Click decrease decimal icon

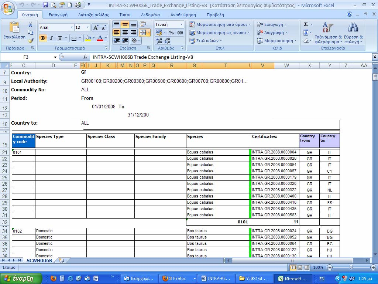(167, 41)
